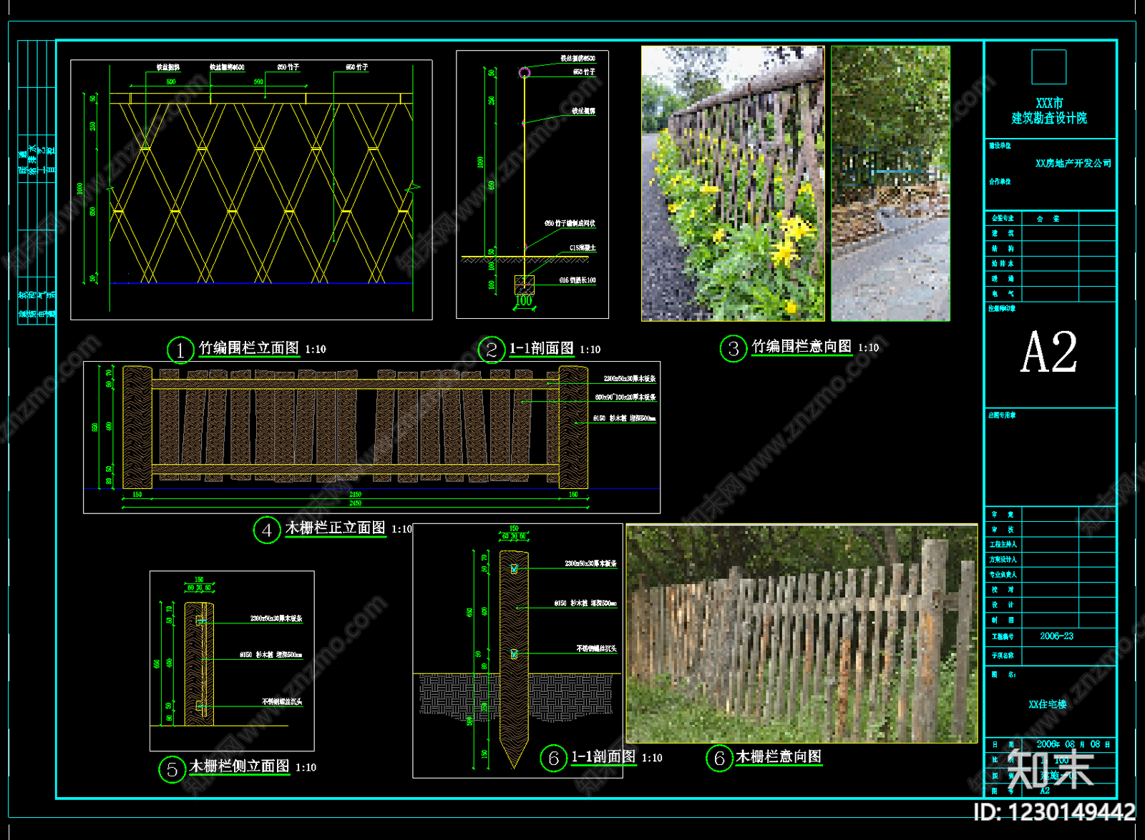This screenshot has height=840, width=1145.
Task: Select the project number 2006-23
Action: click(x=1056, y=636)
